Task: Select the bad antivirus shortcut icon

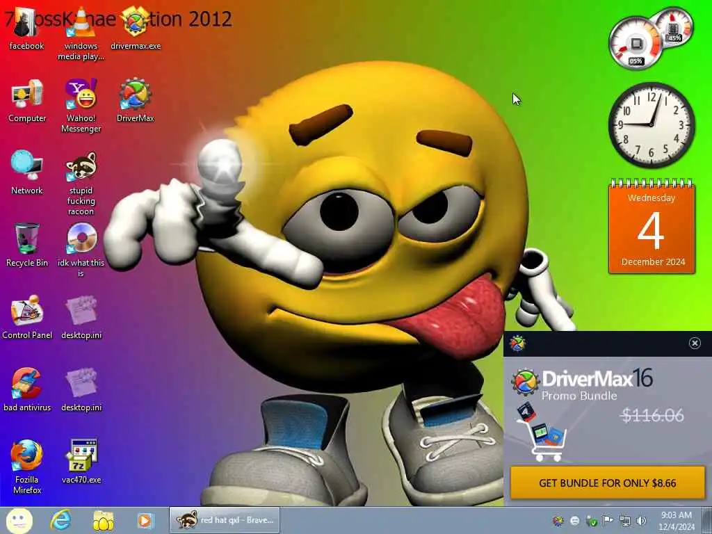Action: coord(27,389)
